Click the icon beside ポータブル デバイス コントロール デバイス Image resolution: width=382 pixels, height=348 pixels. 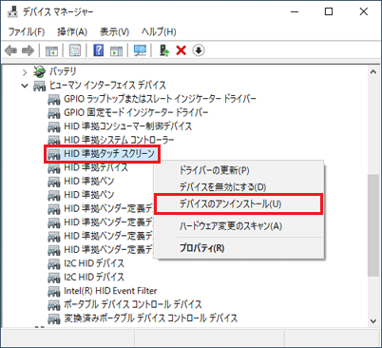click(54, 305)
